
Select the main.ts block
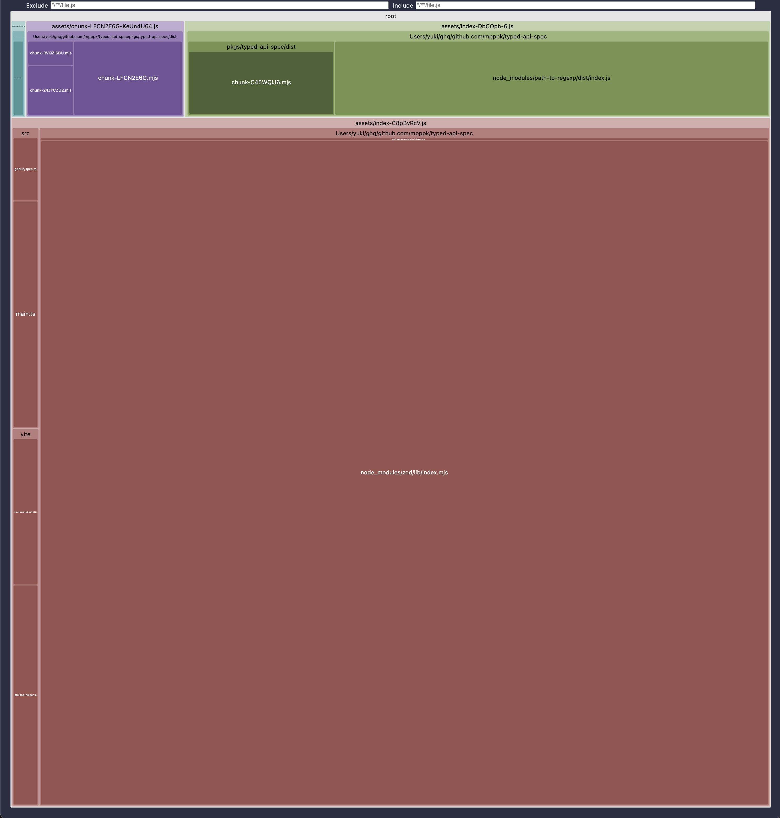(25, 314)
